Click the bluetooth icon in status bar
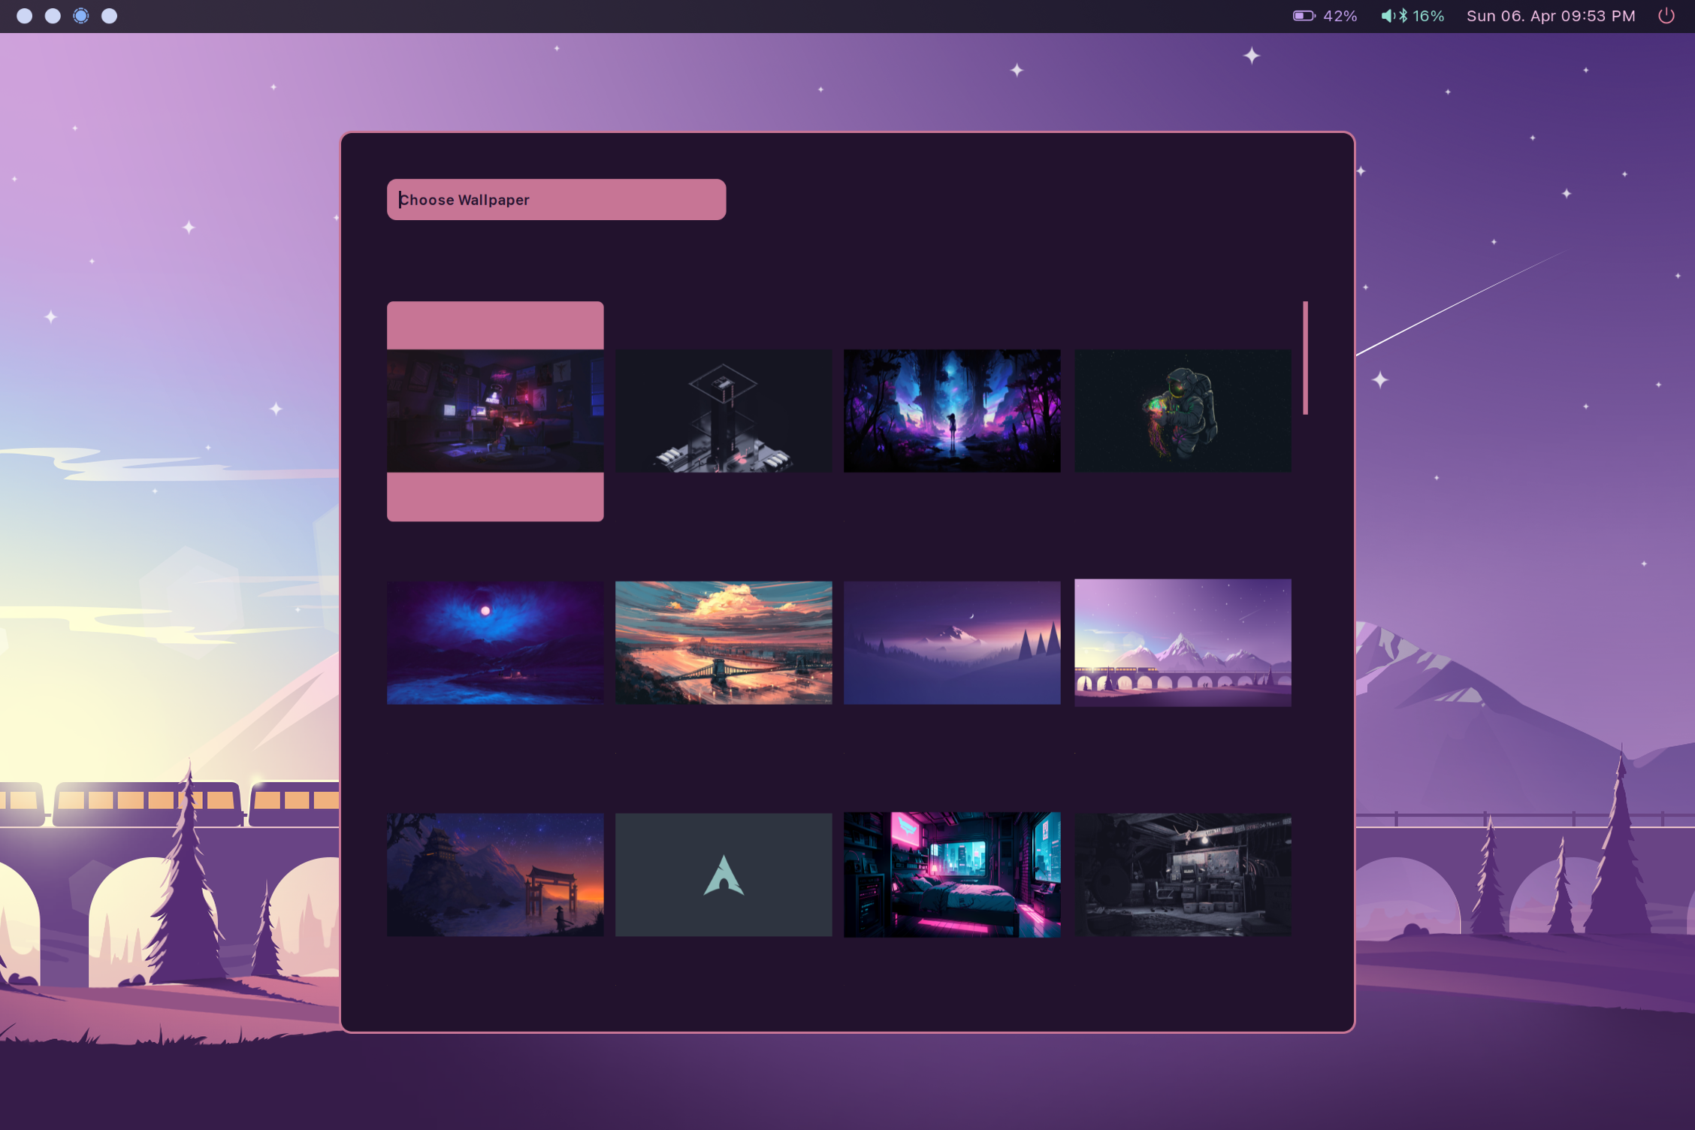 point(1402,16)
